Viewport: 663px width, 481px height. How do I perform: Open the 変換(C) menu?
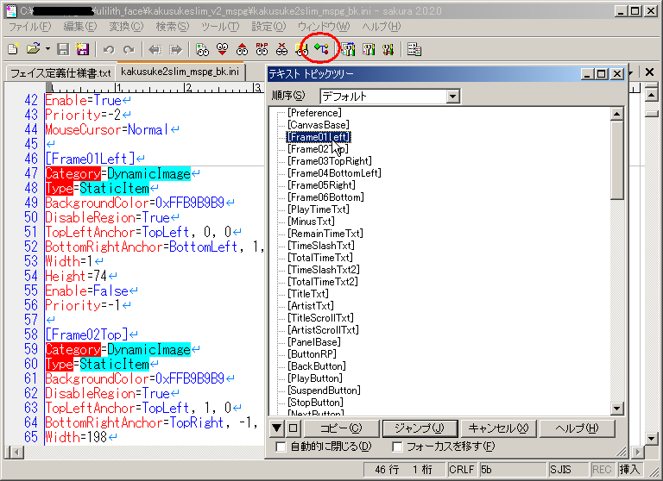(126, 27)
